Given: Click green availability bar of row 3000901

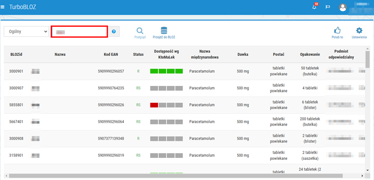Looking at the screenshot, I should click(x=166, y=71).
